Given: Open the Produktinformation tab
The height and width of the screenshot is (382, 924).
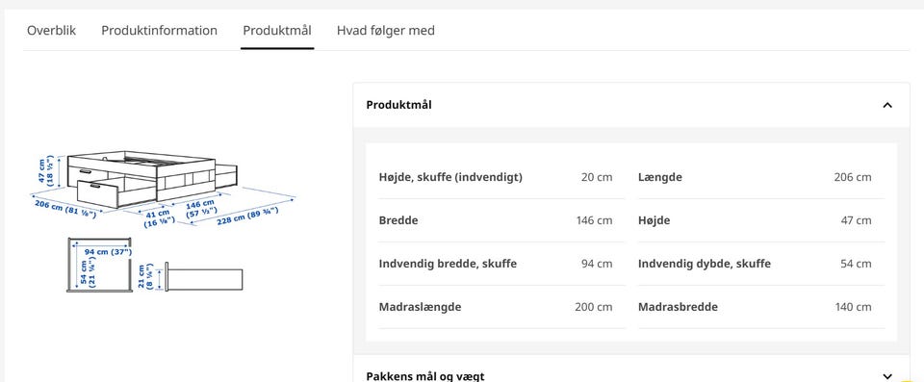Looking at the screenshot, I should pyautogui.click(x=159, y=30).
